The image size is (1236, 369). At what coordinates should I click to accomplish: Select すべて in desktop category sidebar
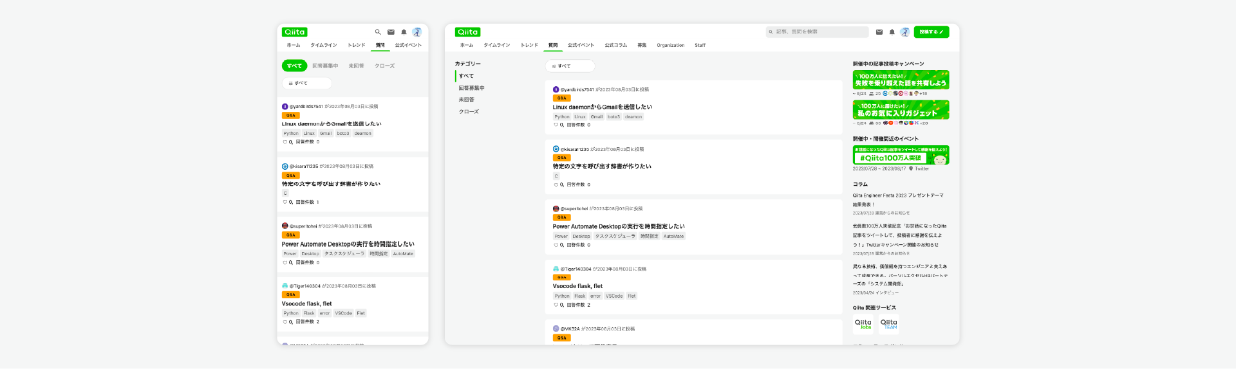pos(467,76)
